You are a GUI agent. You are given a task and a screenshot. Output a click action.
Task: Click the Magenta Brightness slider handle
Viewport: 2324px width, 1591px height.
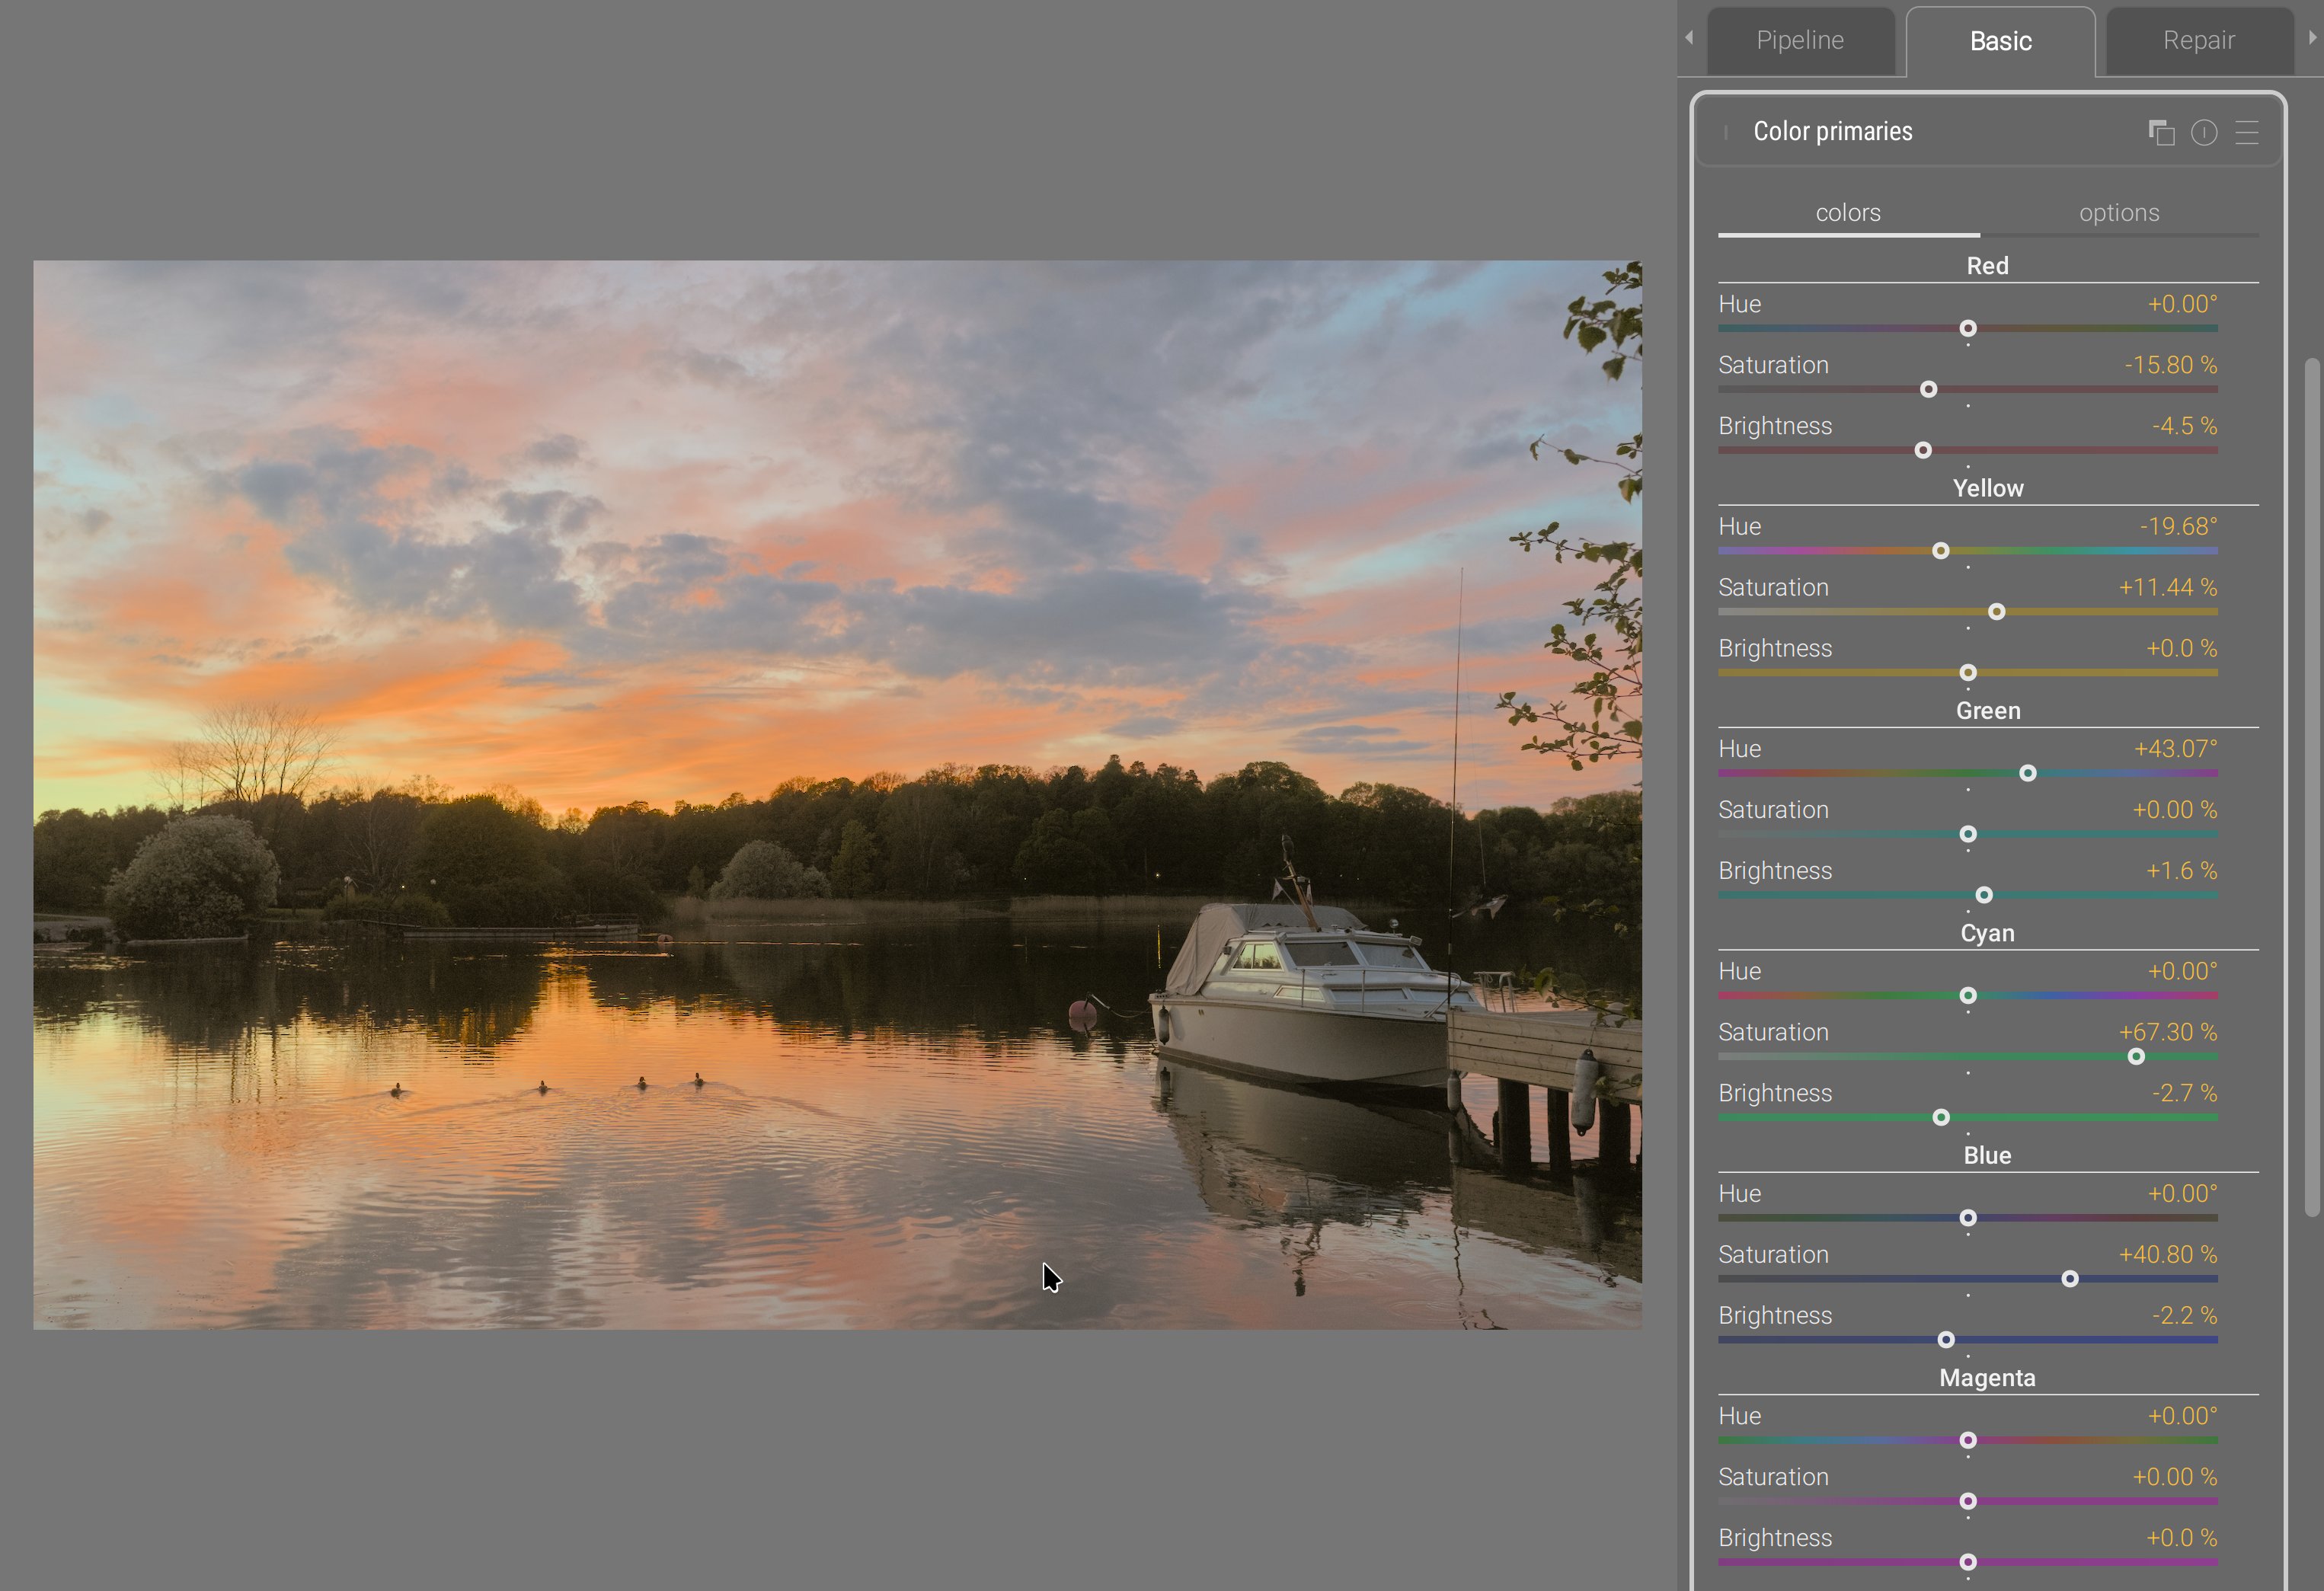[1967, 1562]
